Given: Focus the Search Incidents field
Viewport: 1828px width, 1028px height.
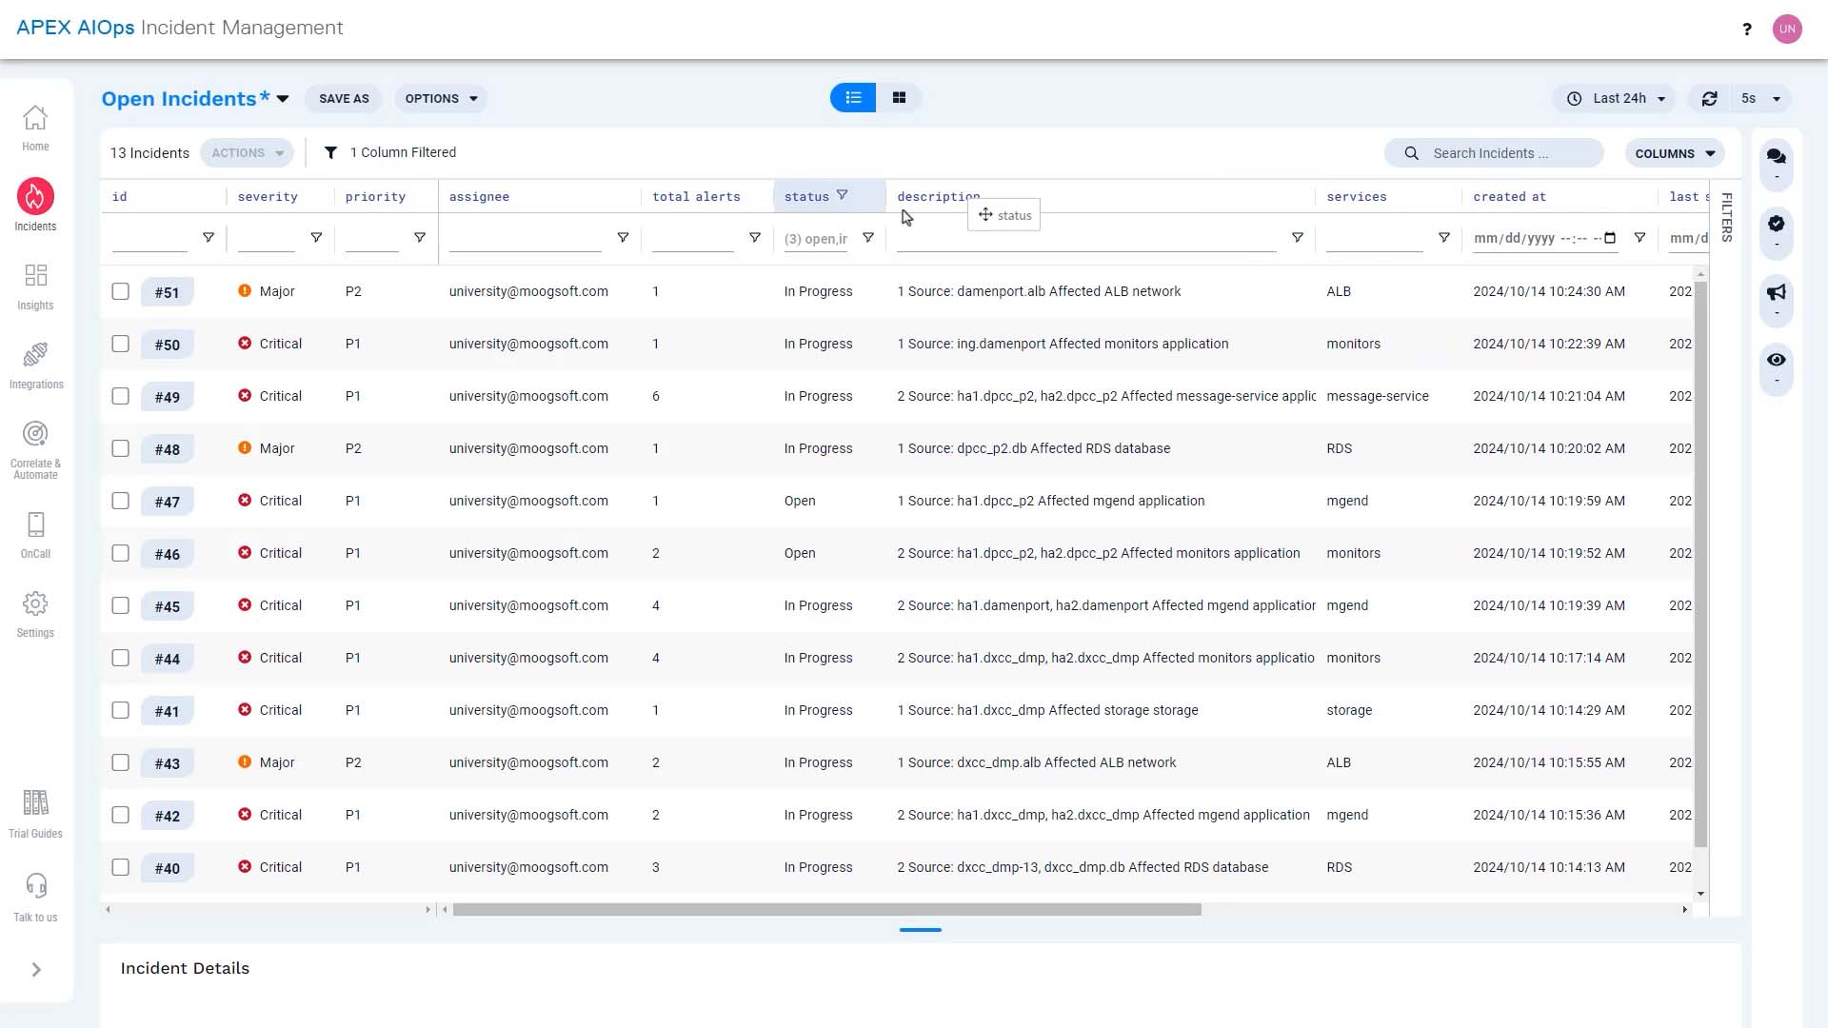Looking at the screenshot, I should click(1494, 153).
